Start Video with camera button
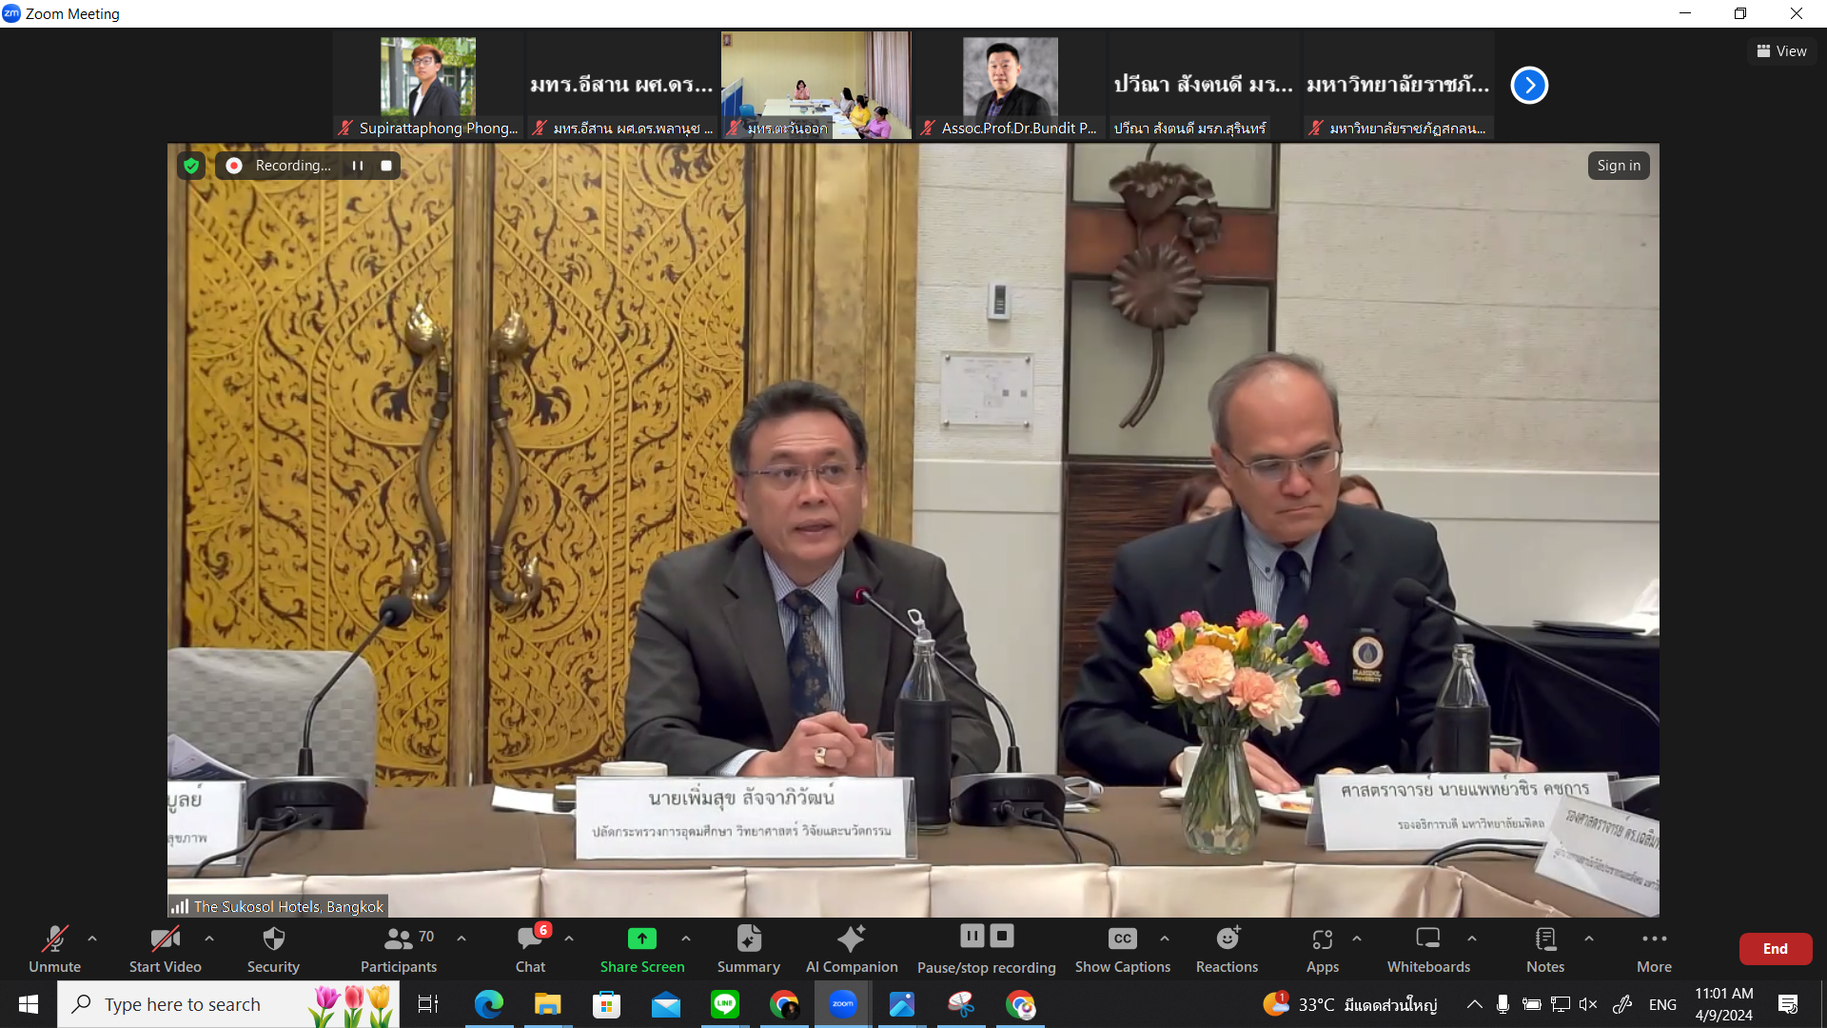This screenshot has height=1028, width=1827. click(165, 949)
